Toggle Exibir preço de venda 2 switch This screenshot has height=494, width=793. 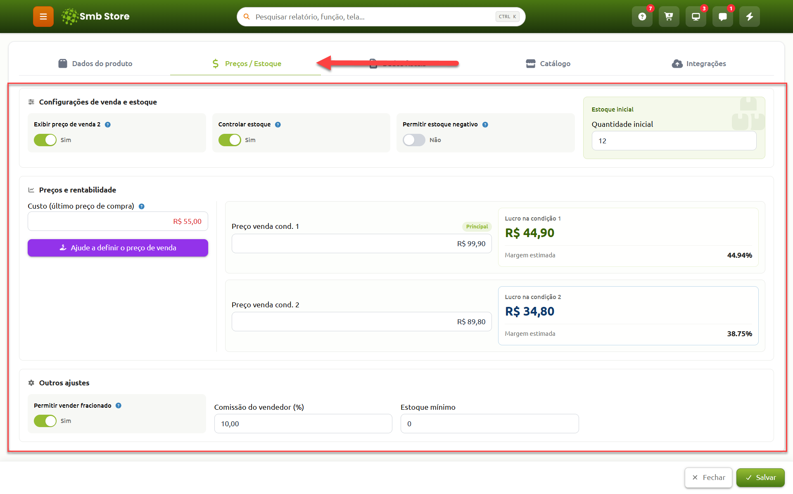[45, 140]
